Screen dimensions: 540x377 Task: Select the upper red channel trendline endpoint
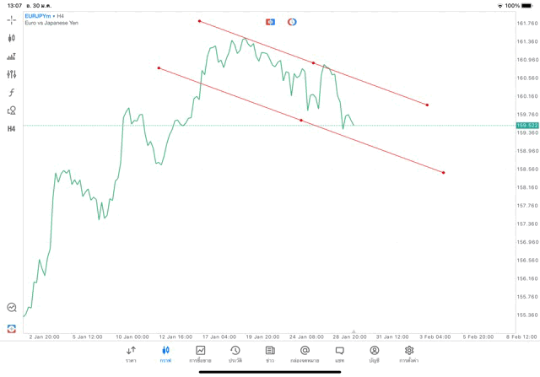point(199,21)
